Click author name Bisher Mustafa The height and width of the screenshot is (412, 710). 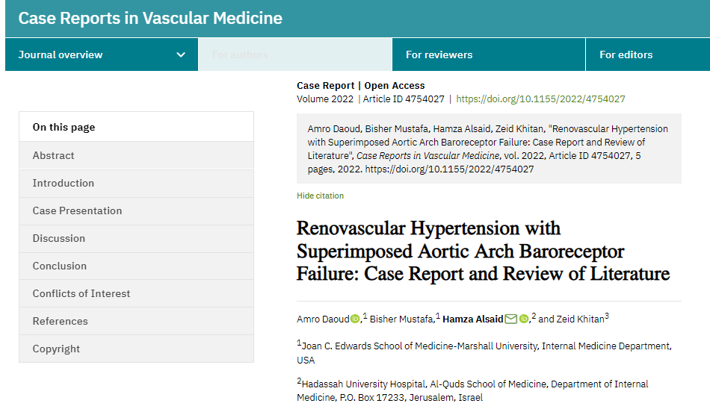coord(401,319)
